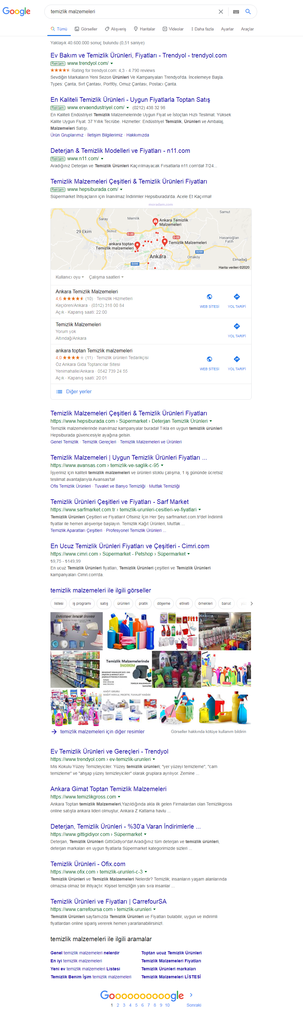Viewport: 303px width, 1010px height.
Task: Go to the next page with Sonraki
Action: click(x=193, y=1005)
